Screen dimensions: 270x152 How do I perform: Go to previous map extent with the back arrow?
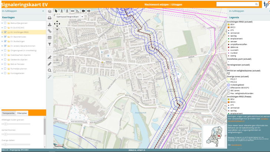point(83,11)
